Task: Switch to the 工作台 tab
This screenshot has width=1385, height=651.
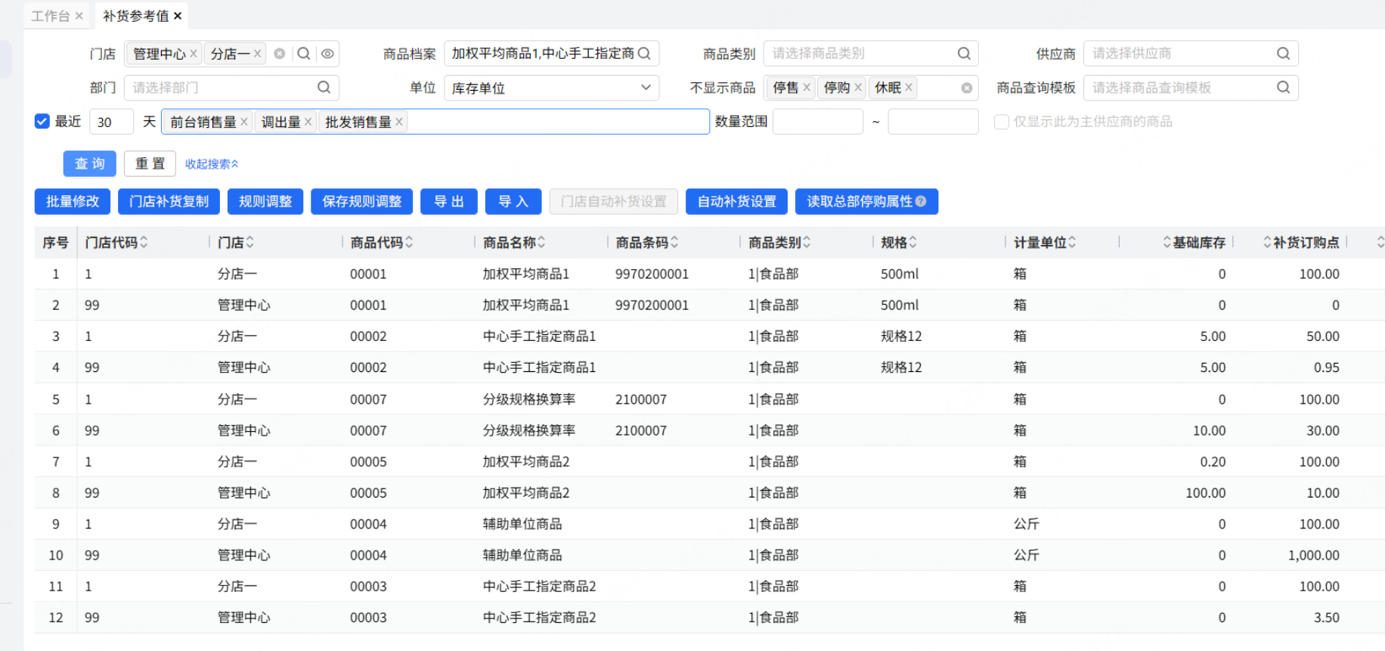Action: 50,15
